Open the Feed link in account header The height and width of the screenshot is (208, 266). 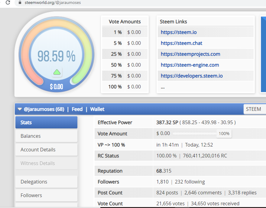[77, 109]
